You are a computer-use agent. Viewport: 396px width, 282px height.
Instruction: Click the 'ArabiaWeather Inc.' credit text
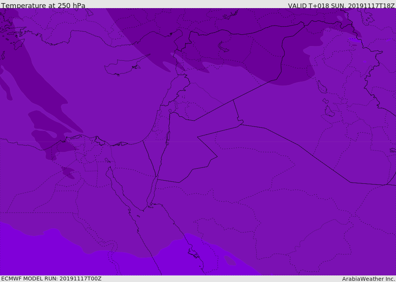tap(368, 279)
